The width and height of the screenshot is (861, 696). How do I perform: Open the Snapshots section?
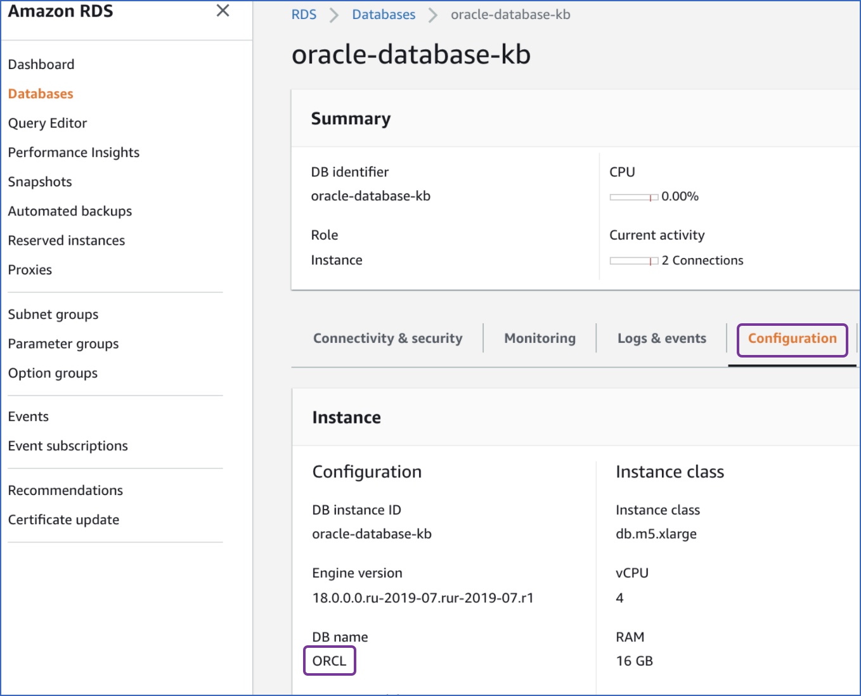coord(40,182)
